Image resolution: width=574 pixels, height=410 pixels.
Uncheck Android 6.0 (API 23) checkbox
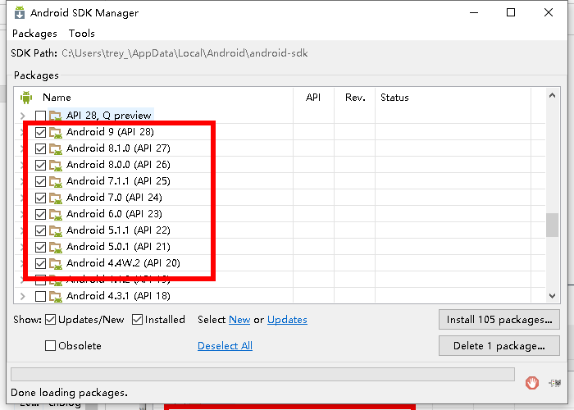(40, 214)
